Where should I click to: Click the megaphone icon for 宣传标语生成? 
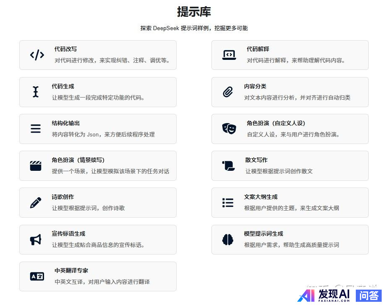[36, 239]
